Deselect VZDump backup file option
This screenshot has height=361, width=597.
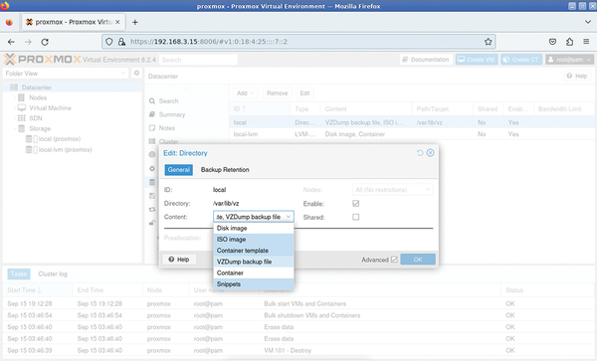(x=254, y=262)
